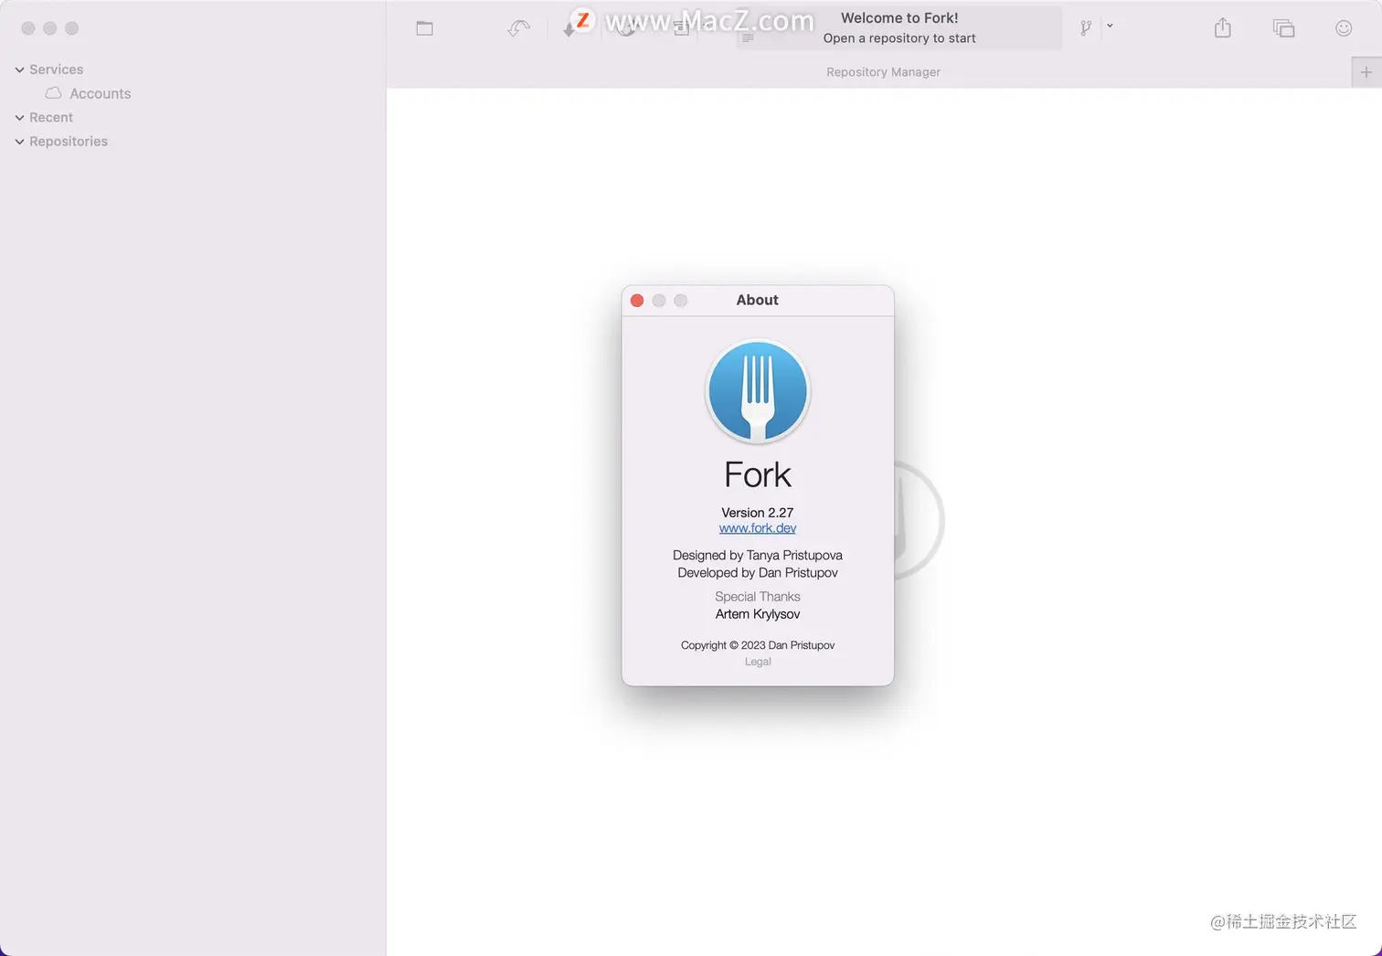Click the Fetch curved-arrow toolbar icon
This screenshot has height=956, width=1382.
tap(519, 28)
